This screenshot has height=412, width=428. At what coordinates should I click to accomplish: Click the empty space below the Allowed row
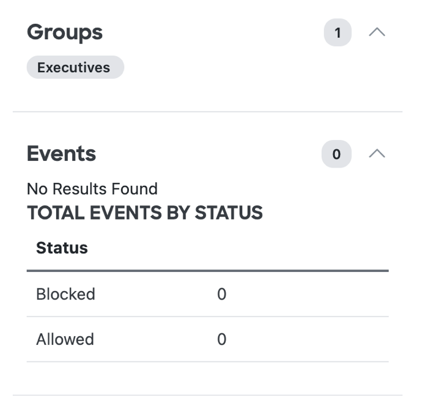(x=207, y=378)
